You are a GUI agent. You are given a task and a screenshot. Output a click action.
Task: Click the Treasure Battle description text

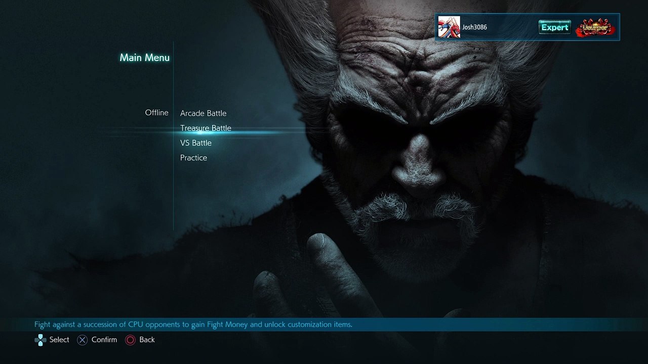pos(193,325)
